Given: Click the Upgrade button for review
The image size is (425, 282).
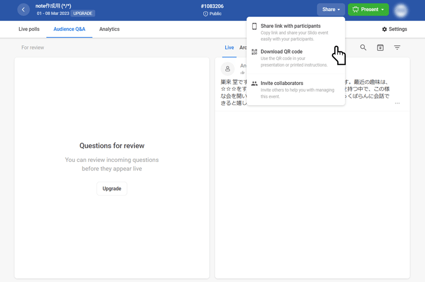Looking at the screenshot, I should [x=112, y=189].
